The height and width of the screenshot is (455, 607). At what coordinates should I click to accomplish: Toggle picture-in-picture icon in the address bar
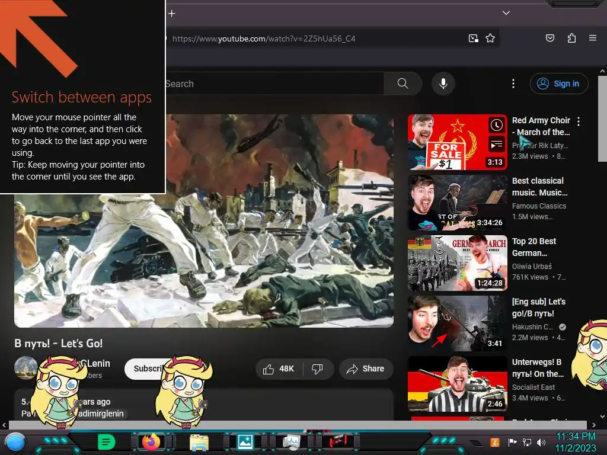[473, 39]
